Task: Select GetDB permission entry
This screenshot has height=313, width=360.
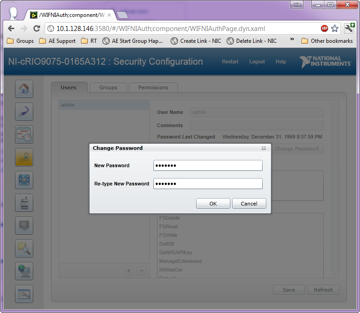Action: pos(167,244)
